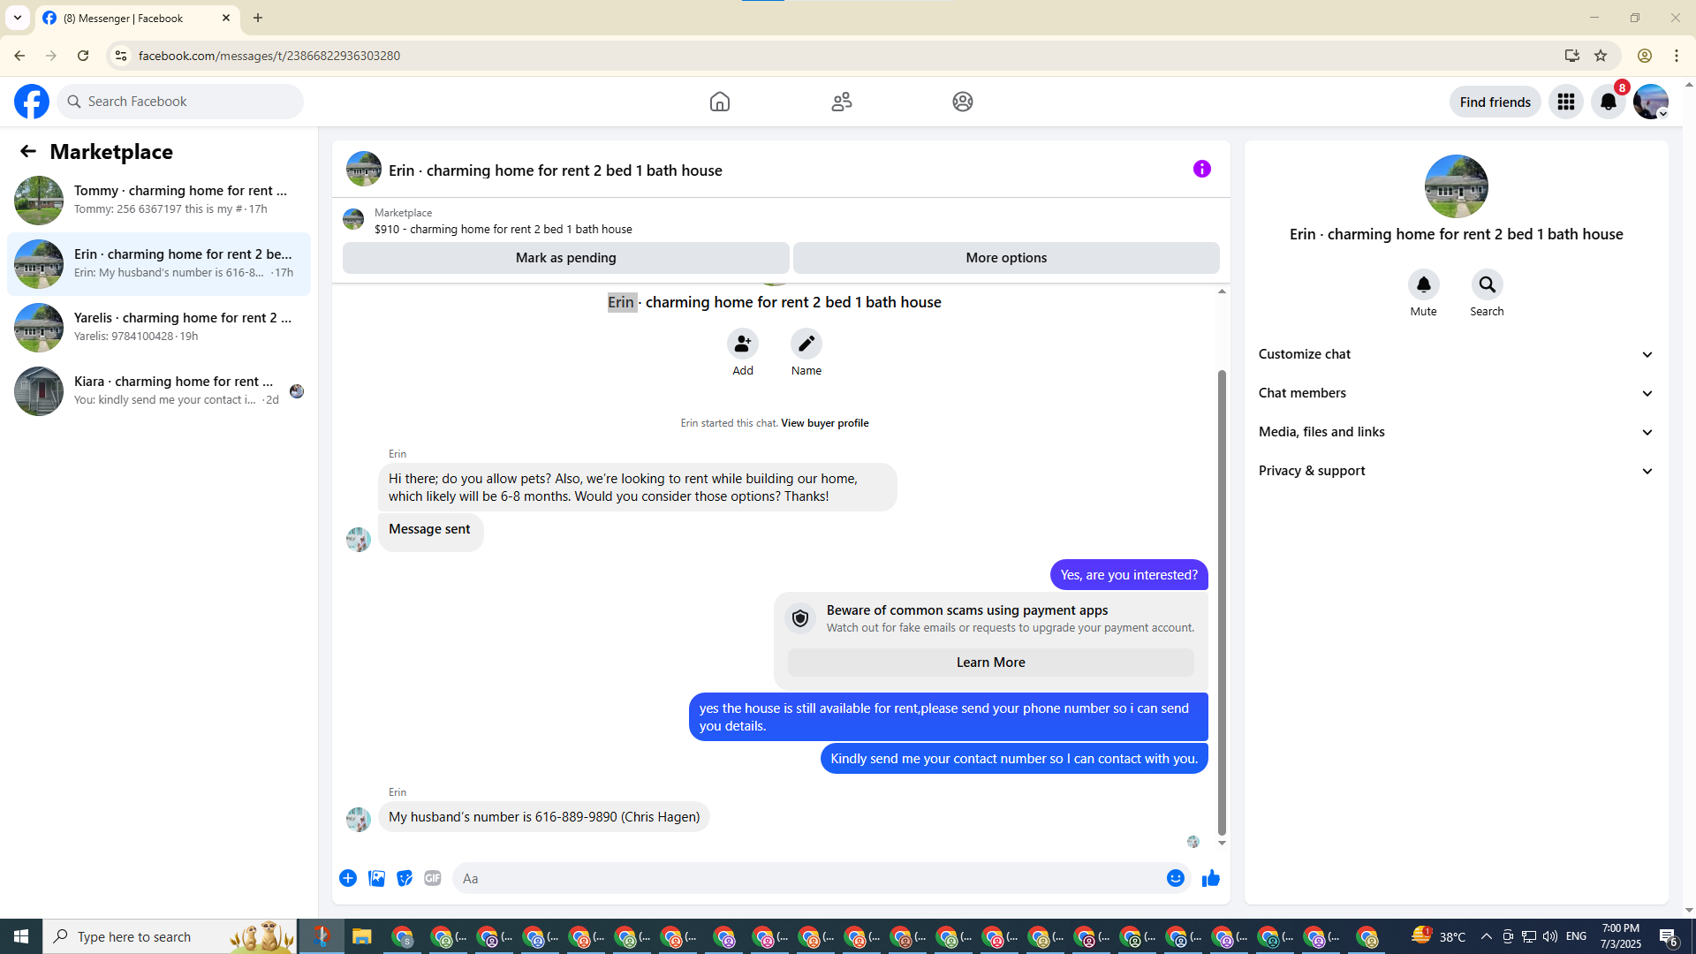Image resolution: width=1696 pixels, height=954 pixels.
Task: Send a thumbs-up like
Action: pyautogui.click(x=1210, y=878)
